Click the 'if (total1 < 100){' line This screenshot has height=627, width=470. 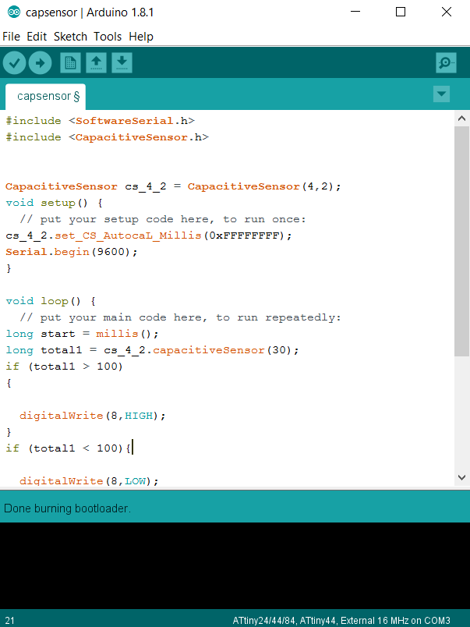(69, 448)
